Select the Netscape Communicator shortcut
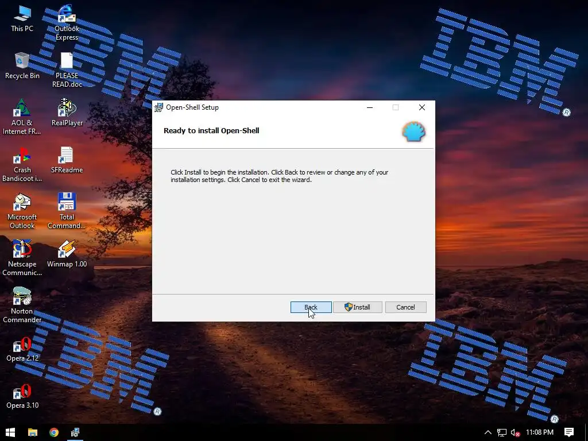The width and height of the screenshot is (588, 441). 22,258
